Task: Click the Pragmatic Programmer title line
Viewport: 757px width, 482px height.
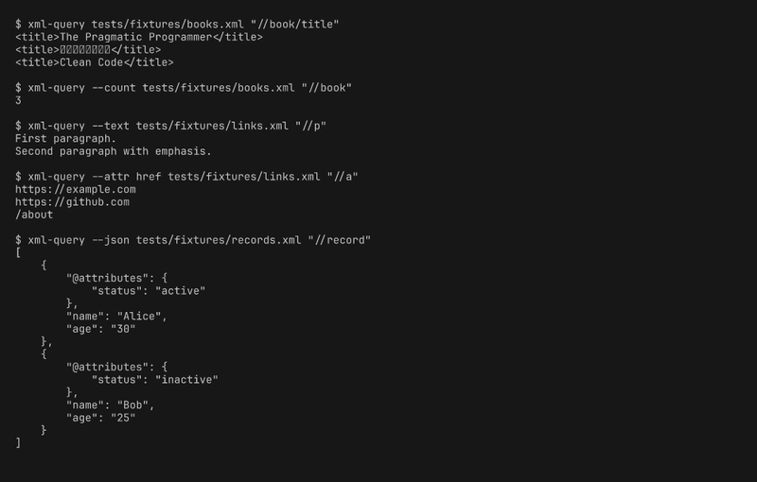Action: pos(139,37)
